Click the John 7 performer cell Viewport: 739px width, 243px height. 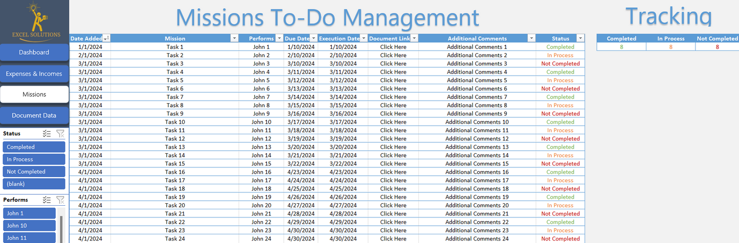point(261,97)
